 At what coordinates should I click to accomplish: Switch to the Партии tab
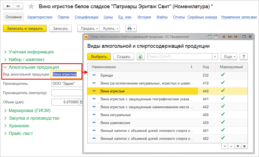click(64, 17)
